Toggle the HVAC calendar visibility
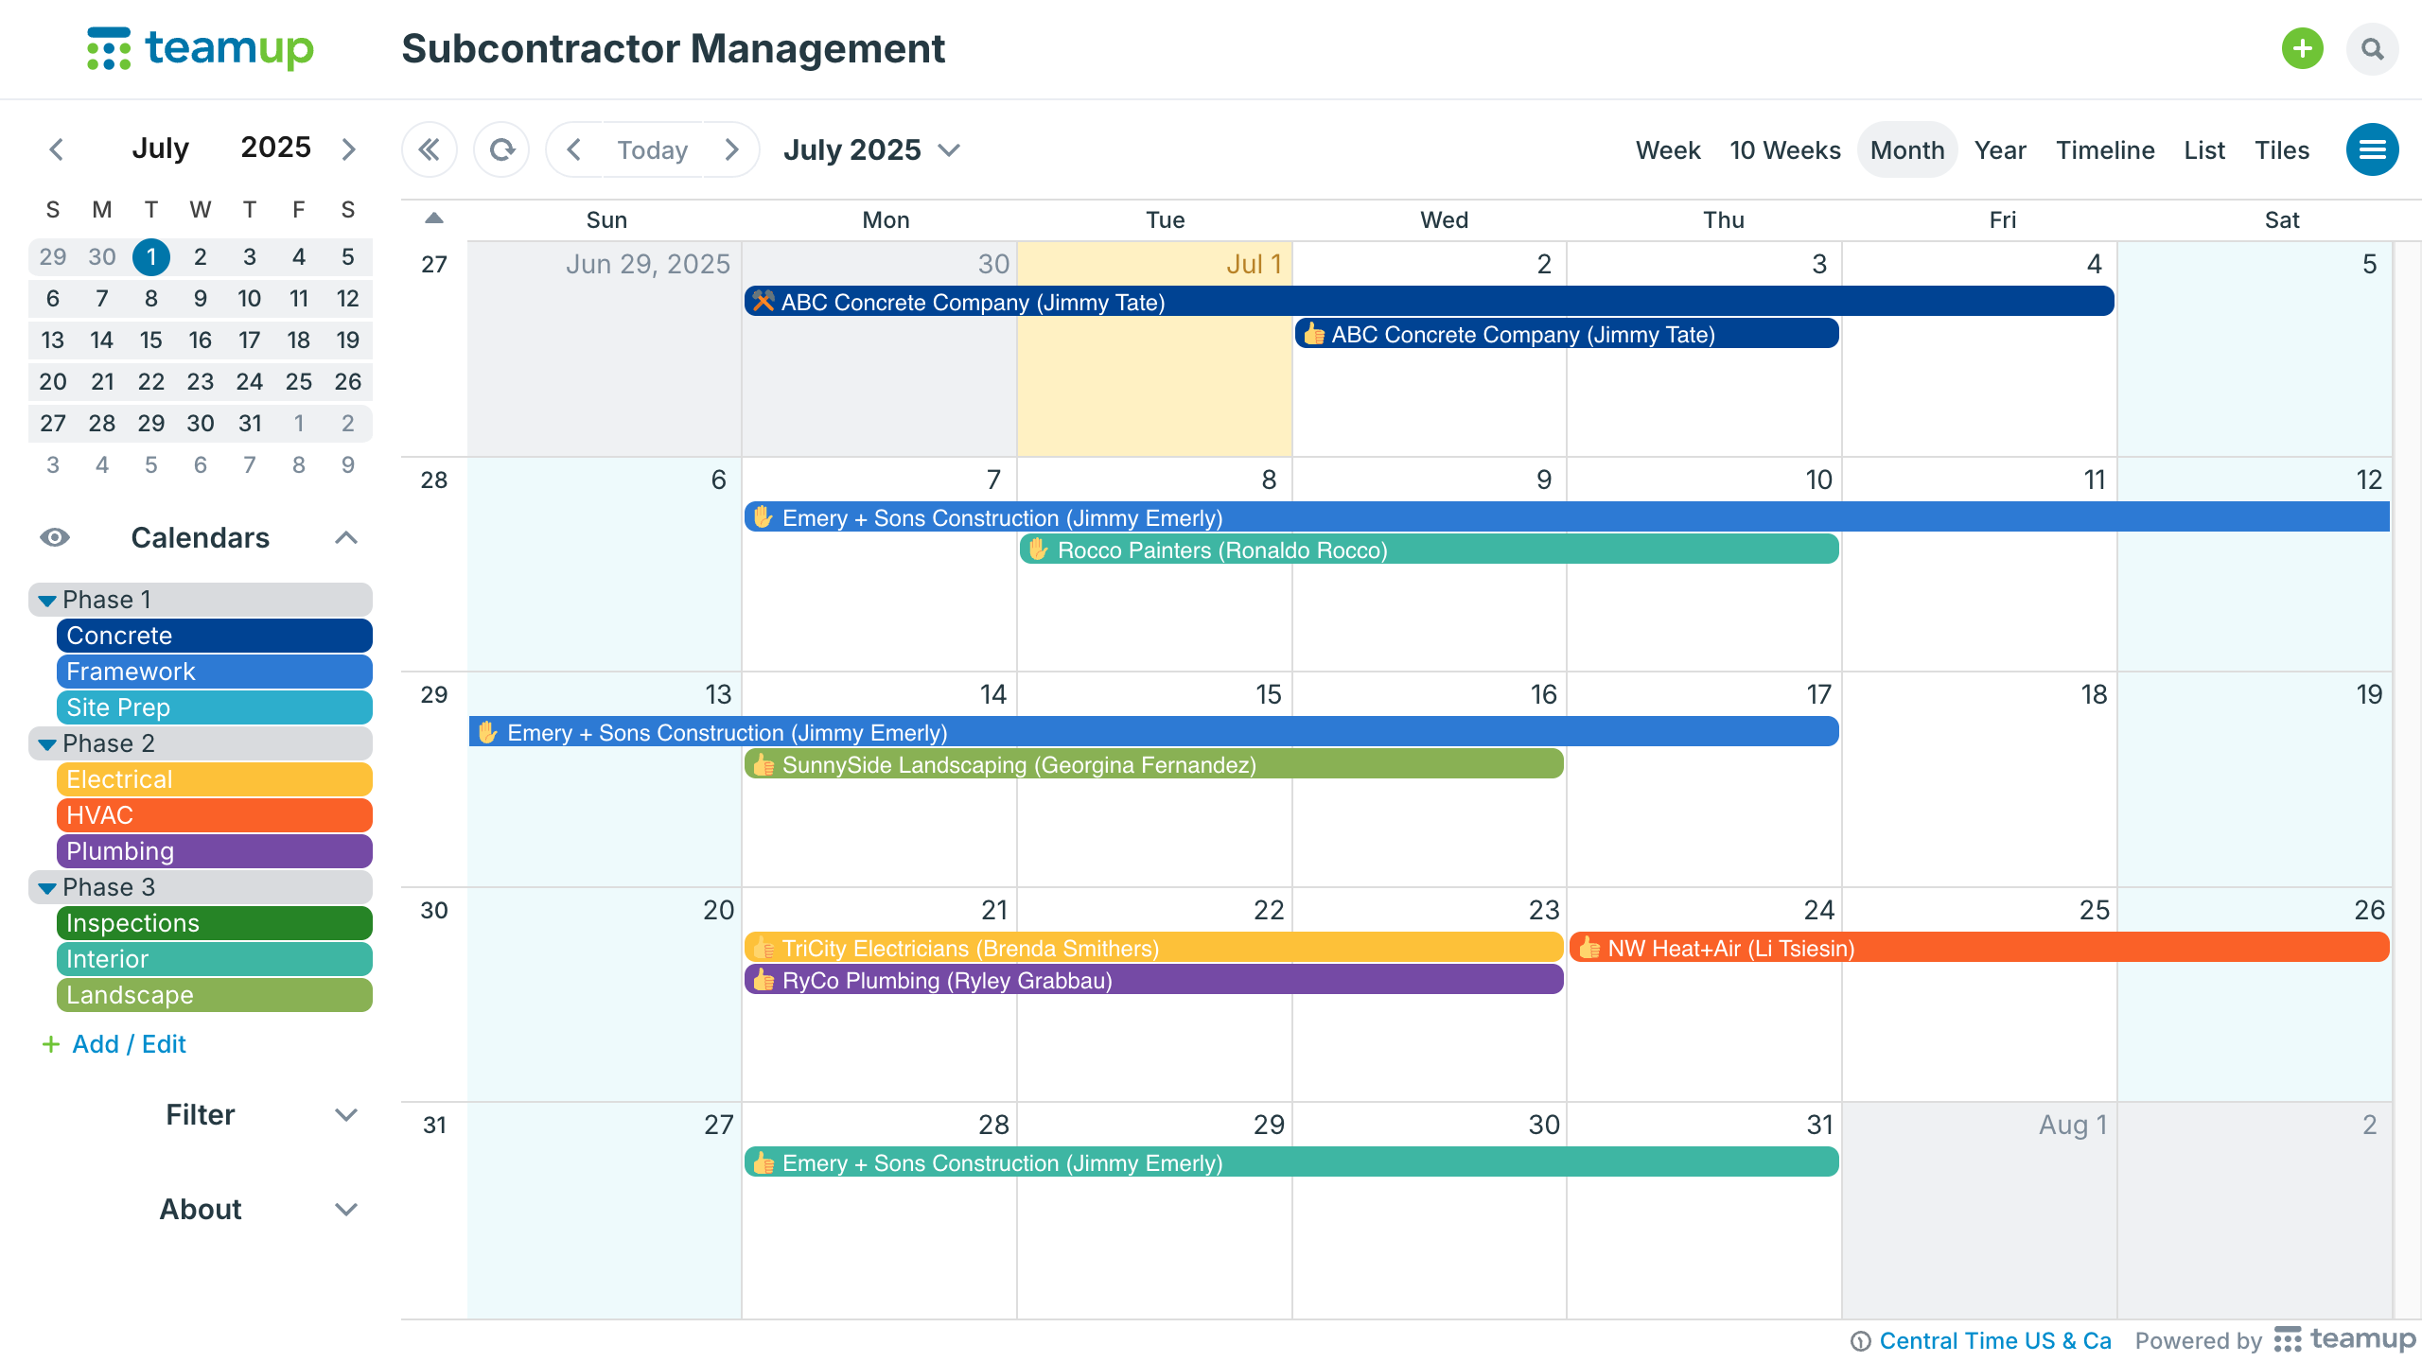This screenshot has height=1362, width=2422. (x=214, y=815)
